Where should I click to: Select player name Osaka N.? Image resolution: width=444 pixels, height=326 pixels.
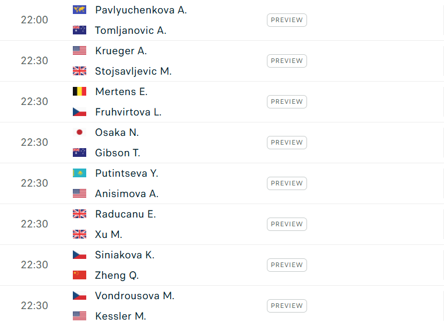(117, 132)
